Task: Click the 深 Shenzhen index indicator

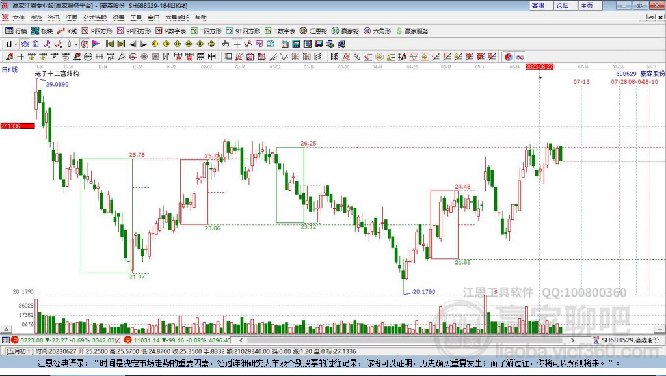Action: pos(128,340)
